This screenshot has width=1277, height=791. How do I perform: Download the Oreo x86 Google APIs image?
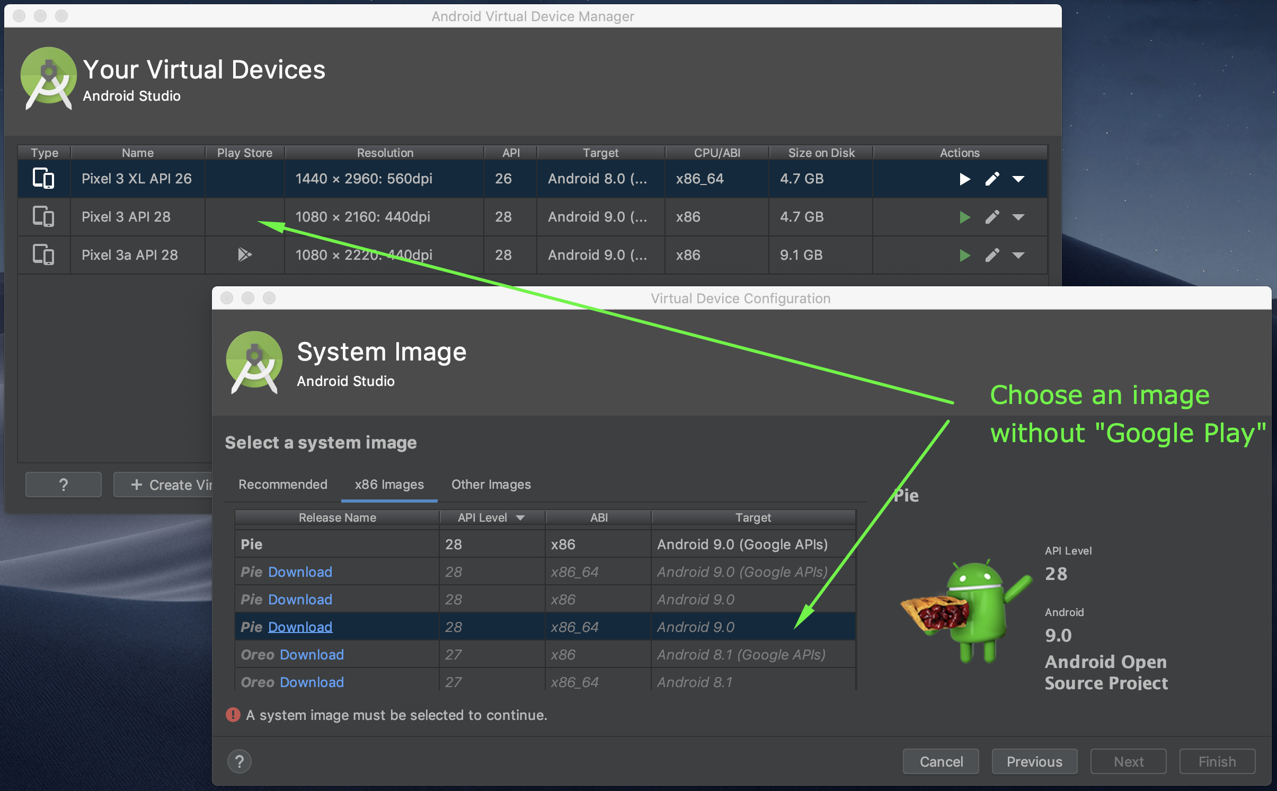point(312,655)
